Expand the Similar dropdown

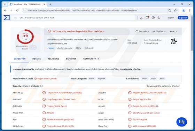[x=159, y=31]
